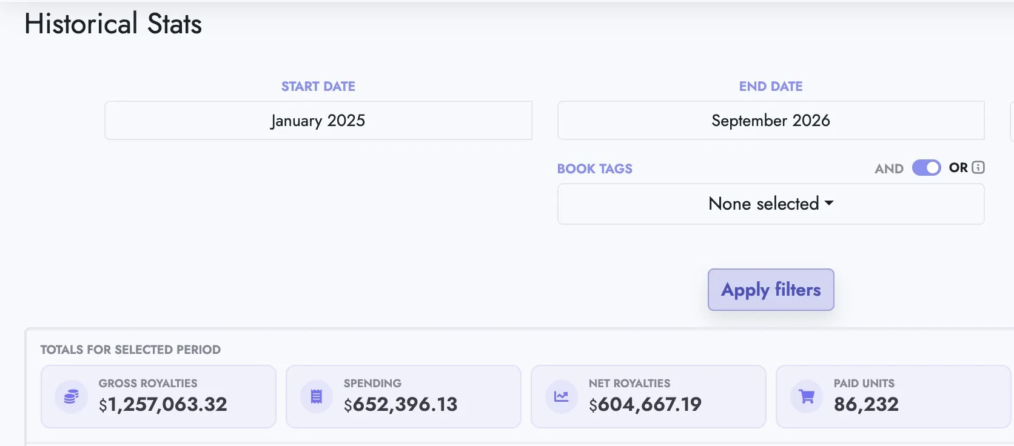The height and width of the screenshot is (446, 1014).
Task: Select the gross royalties value $1,257,063.32
Action: [x=163, y=404]
